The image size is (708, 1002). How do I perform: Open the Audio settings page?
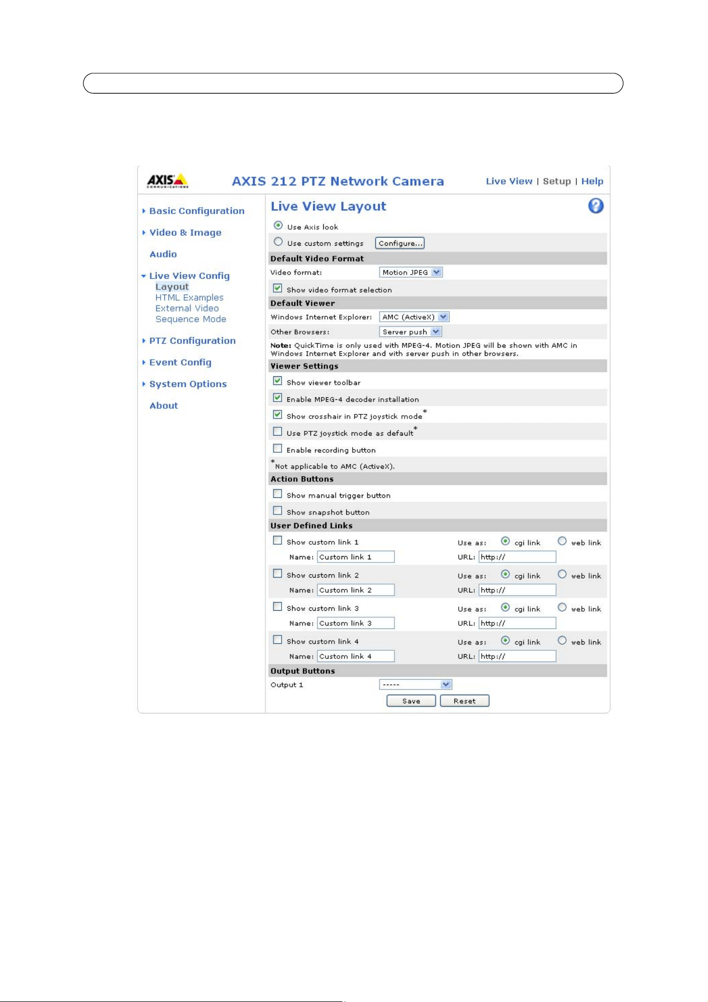163,254
